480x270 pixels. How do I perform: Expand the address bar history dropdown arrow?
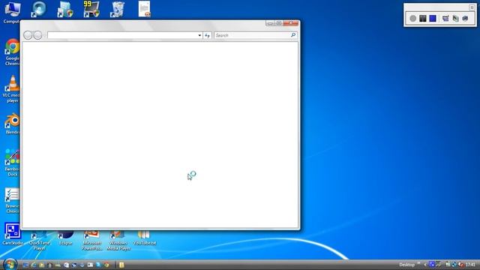click(x=199, y=35)
